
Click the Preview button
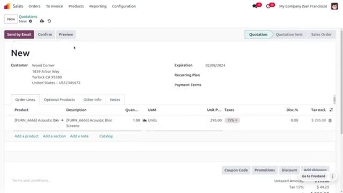[x=66, y=34]
